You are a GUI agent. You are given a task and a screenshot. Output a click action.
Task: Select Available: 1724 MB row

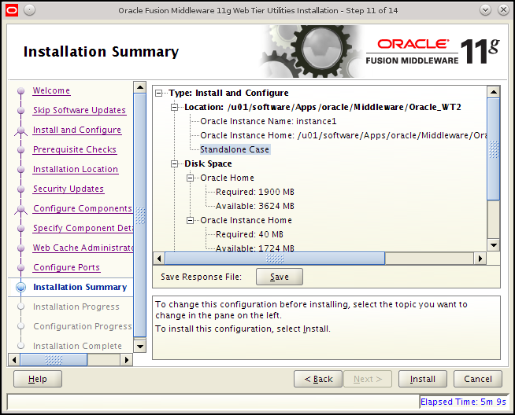coord(255,248)
